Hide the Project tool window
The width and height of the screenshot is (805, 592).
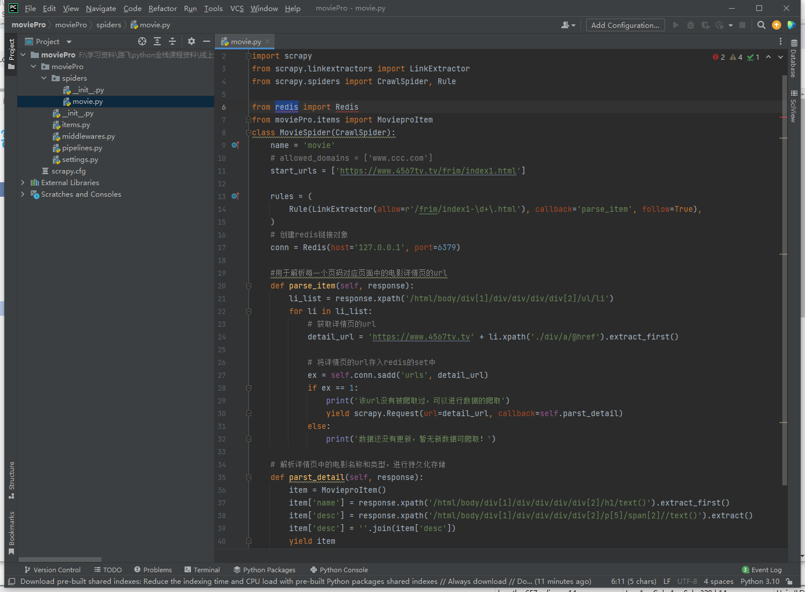[206, 41]
